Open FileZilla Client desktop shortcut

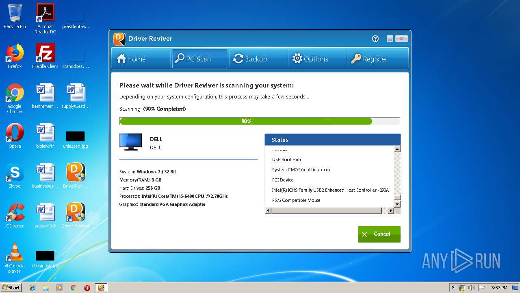click(x=45, y=56)
